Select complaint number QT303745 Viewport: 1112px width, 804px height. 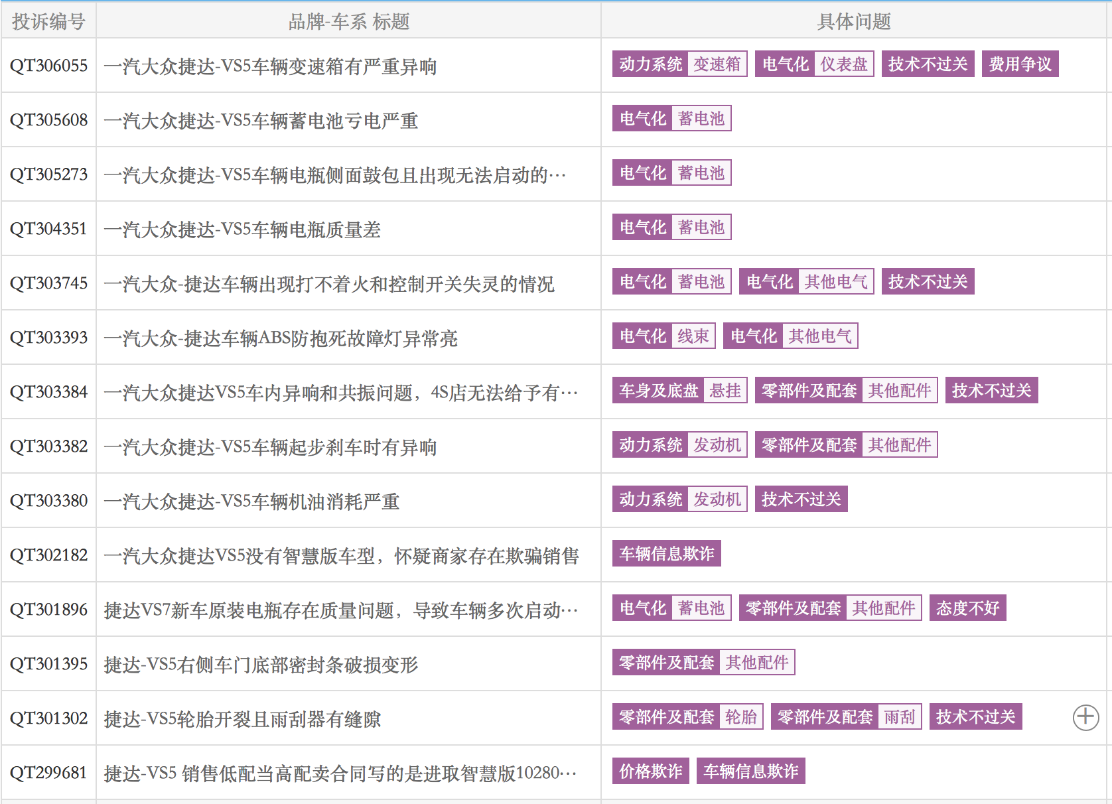pos(48,283)
